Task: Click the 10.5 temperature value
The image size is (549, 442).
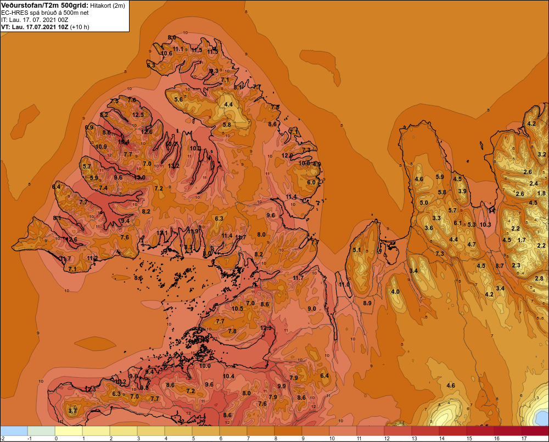Action: pos(237,309)
